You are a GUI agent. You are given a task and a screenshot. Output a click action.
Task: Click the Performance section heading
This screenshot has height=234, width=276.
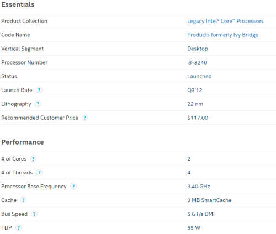(23, 142)
